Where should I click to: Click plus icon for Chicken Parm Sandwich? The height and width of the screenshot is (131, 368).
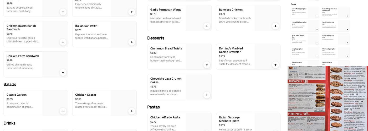(x=63, y=72)
